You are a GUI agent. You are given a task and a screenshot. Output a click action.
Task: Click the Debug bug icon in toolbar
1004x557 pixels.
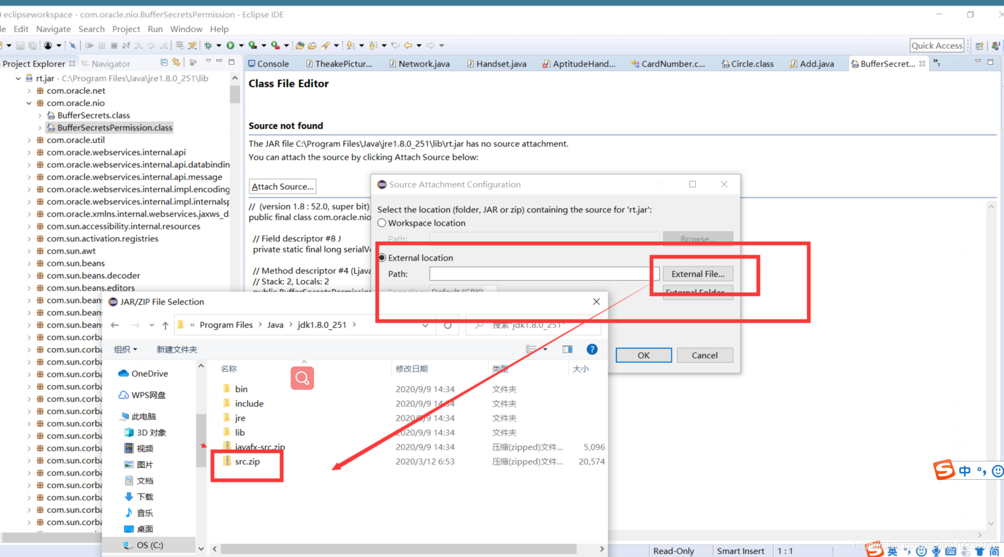click(x=209, y=46)
